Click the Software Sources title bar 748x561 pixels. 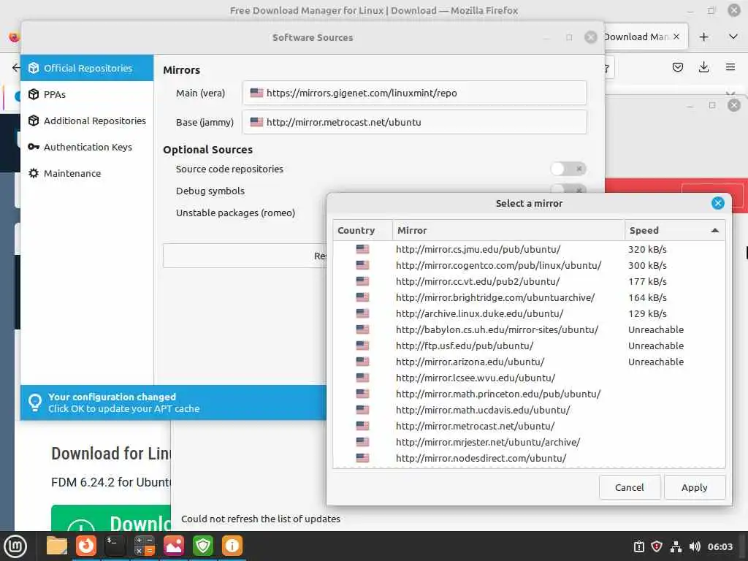313,37
